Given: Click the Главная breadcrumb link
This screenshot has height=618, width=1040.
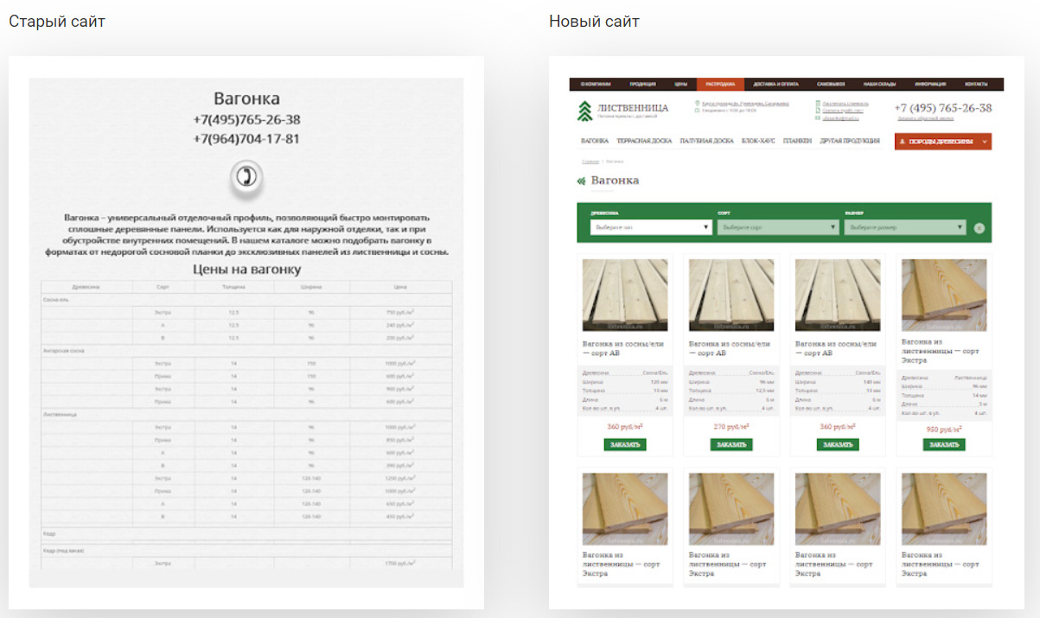Looking at the screenshot, I should click(x=590, y=162).
